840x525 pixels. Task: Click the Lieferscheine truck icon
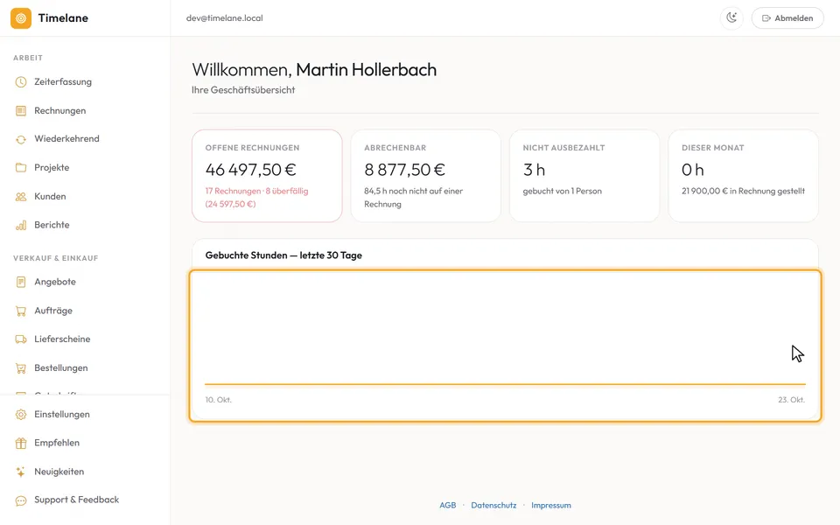coord(21,339)
